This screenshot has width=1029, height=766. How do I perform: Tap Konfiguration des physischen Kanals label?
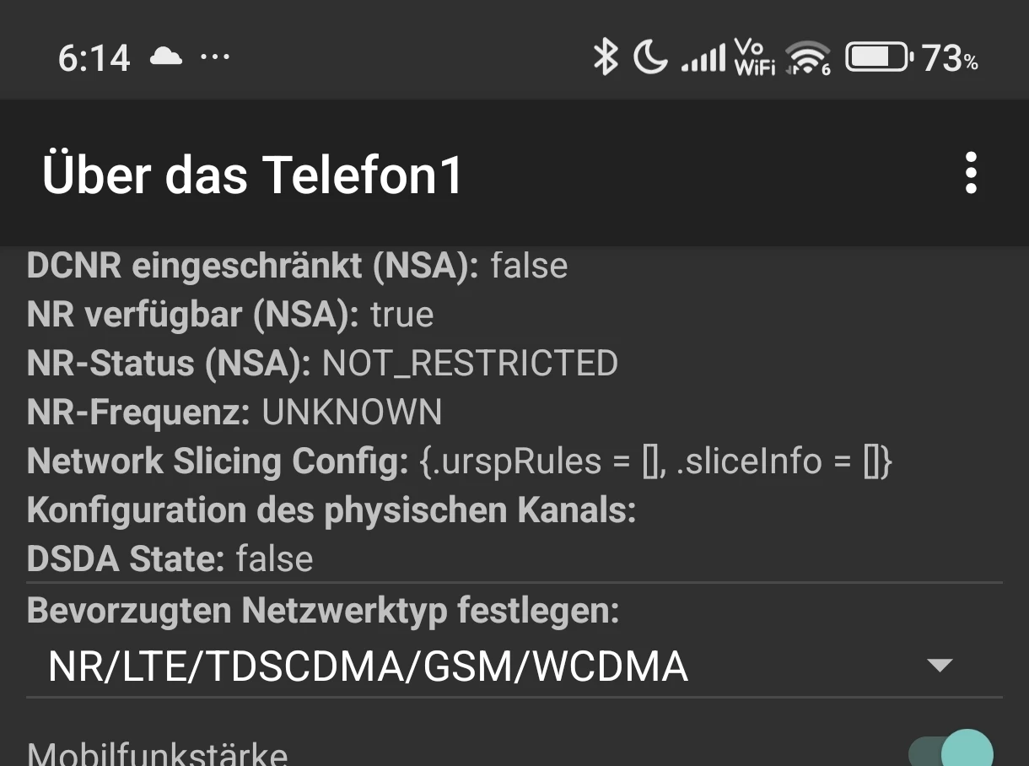coord(331,510)
